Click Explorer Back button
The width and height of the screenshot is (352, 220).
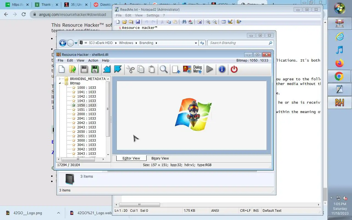pos(63,43)
